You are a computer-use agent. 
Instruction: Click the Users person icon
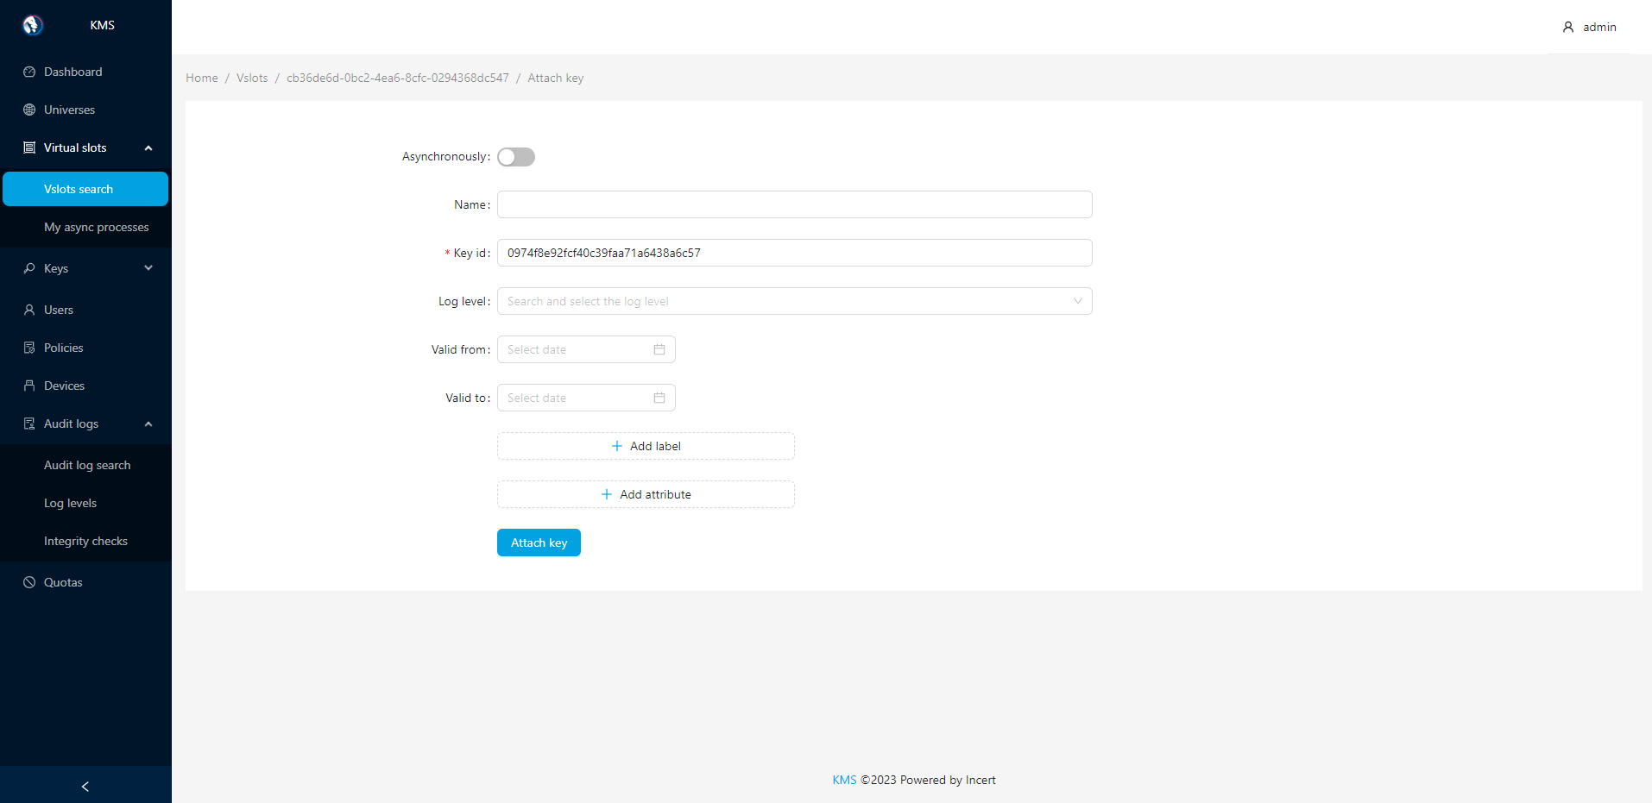pos(29,310)
